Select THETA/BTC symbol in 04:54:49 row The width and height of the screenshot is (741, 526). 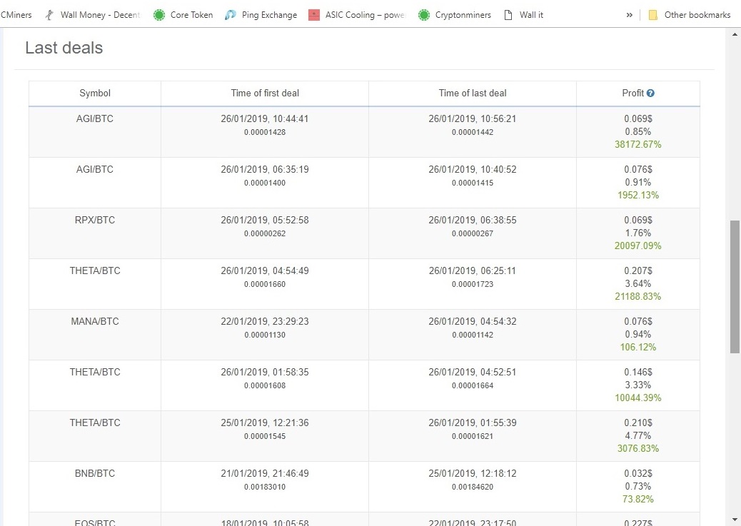95,270
